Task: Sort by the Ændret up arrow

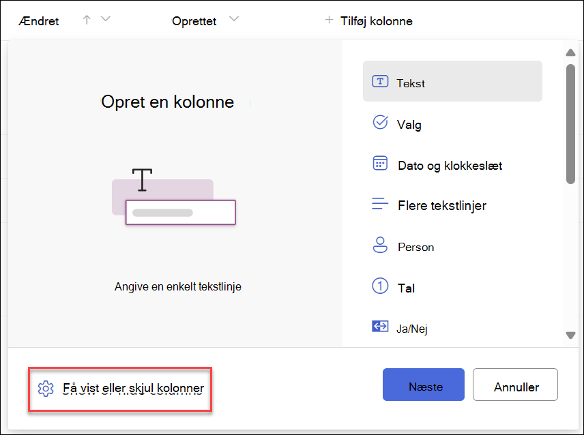Action: pyautogui.click(x=87, y=19)
